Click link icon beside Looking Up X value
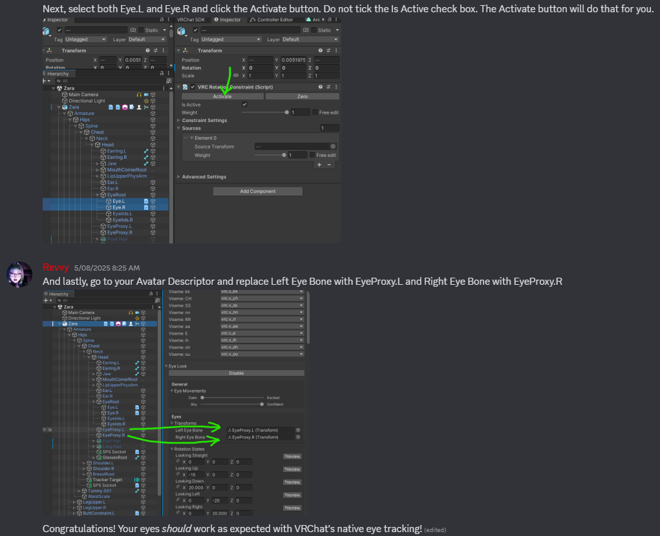The width and height of the screenshot is (660, 536). [178, 474]
